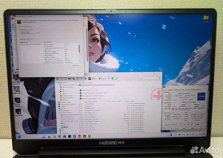Click the NVIDIA logo icon in System Information dialog
This screenshot has height=158, width=223.
pos(19,22)
